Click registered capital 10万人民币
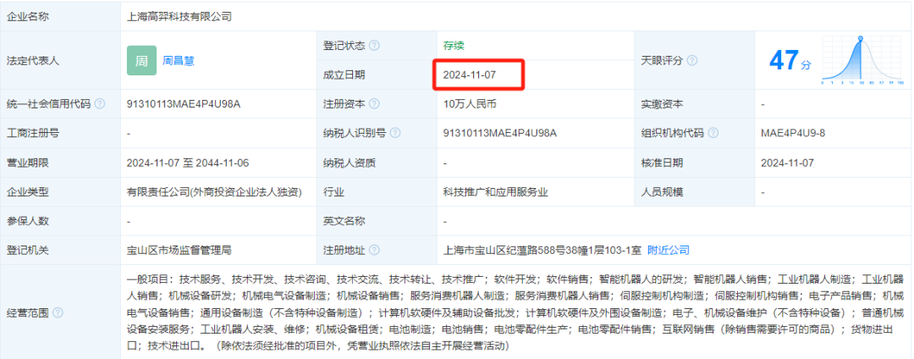The image size is (914, 359). click(470, 104)
